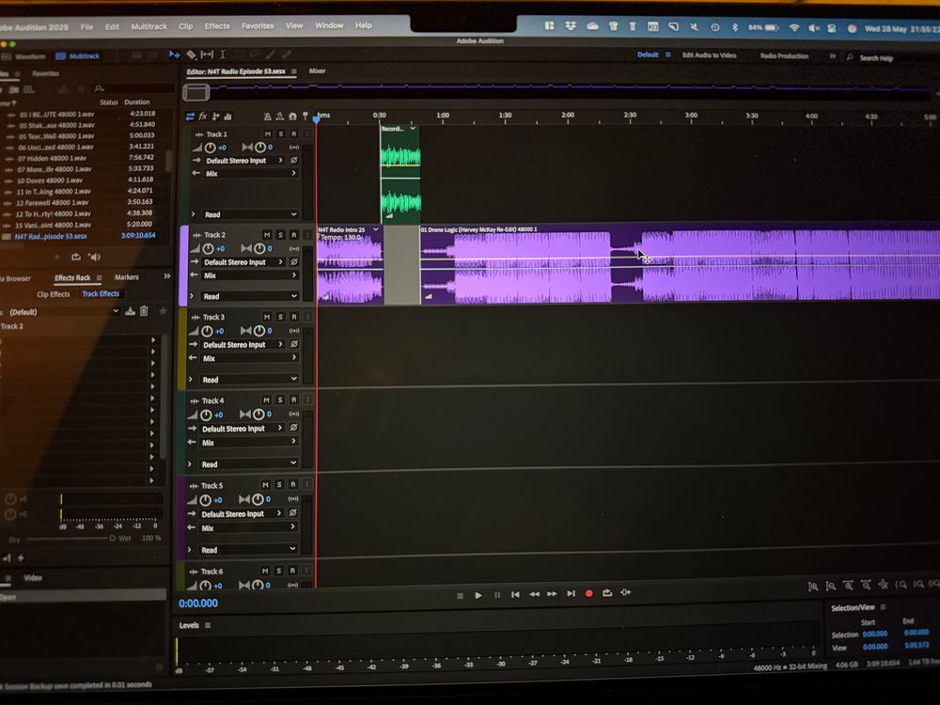Switch to the Mixer tab
Screen dimensions: 940x705
317,70
